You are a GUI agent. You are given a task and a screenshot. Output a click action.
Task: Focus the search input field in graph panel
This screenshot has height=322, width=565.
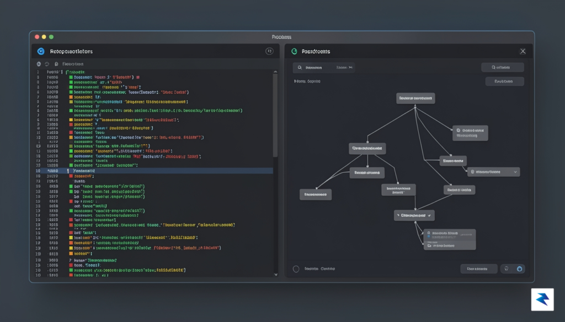(x=323, y=68)
